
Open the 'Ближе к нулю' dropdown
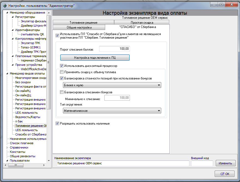(112, 85)
